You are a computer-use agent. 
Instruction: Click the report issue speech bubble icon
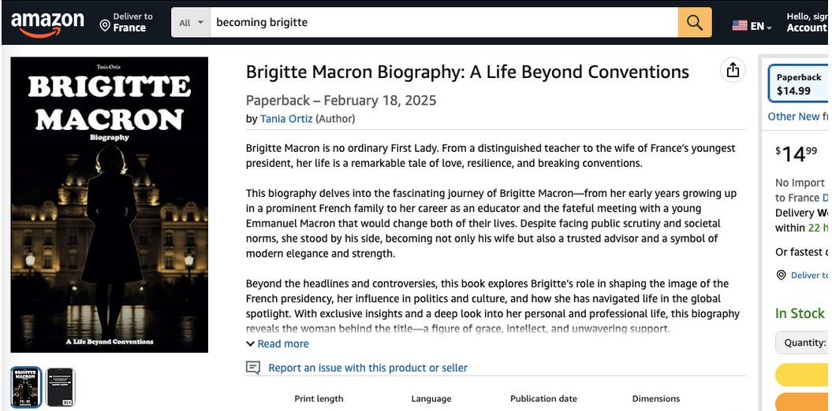coord(253,368)
